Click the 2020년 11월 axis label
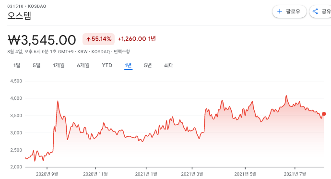 coord(95,174)
